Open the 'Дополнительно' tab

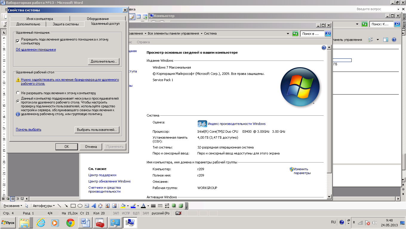(x=28, y=24)
